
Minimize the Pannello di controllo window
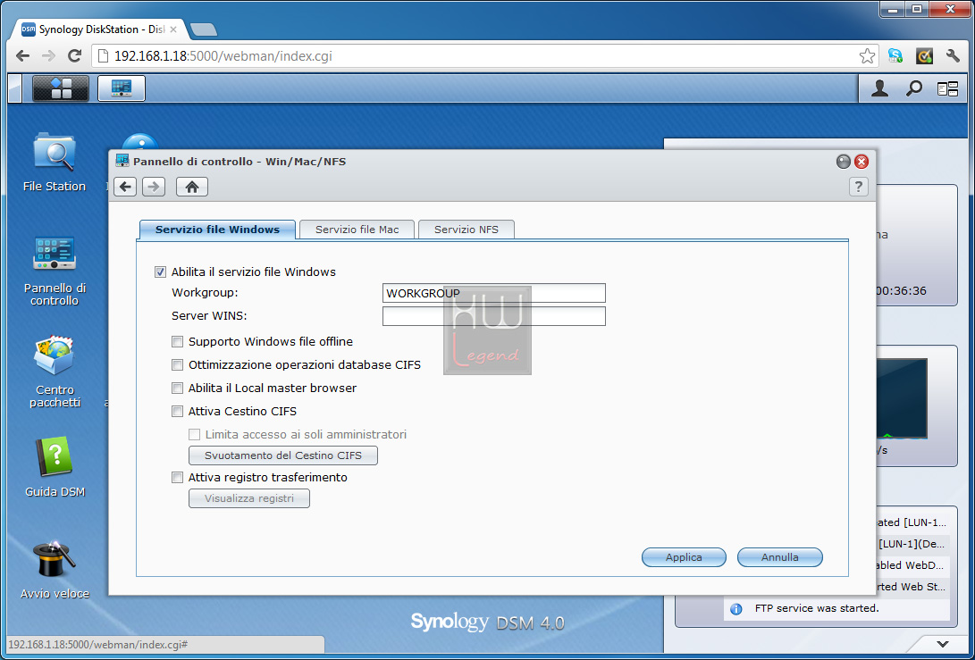tap(843, 162)
